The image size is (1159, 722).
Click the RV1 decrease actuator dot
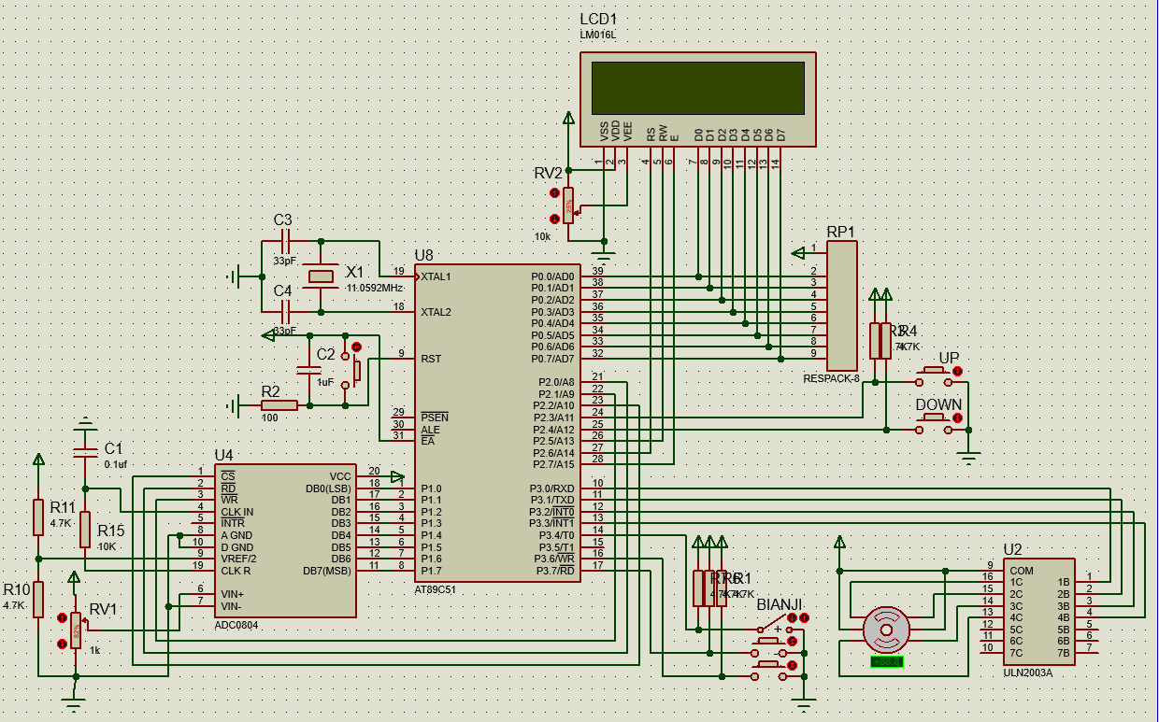click(x=62, y=644)
